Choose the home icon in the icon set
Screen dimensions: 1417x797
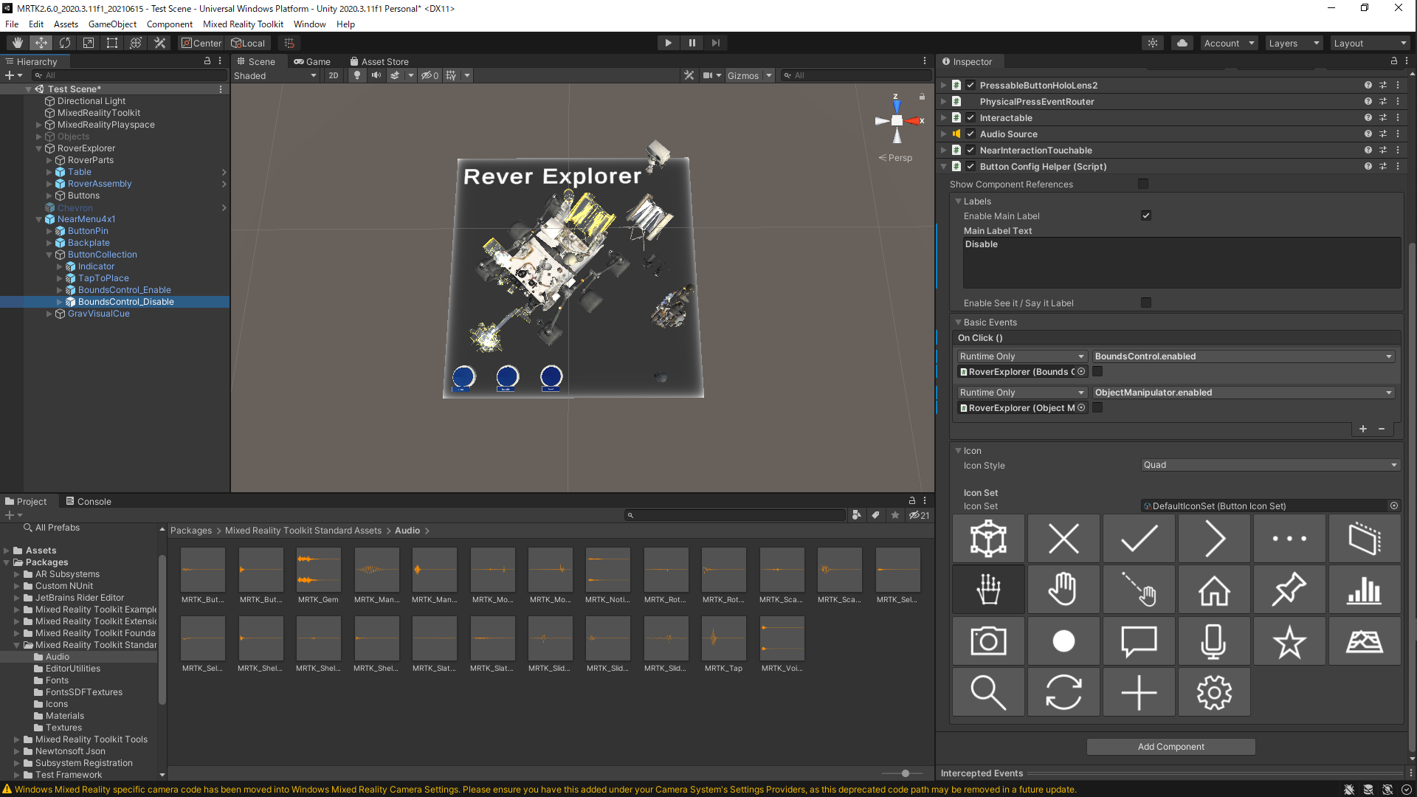[1213, 590]
